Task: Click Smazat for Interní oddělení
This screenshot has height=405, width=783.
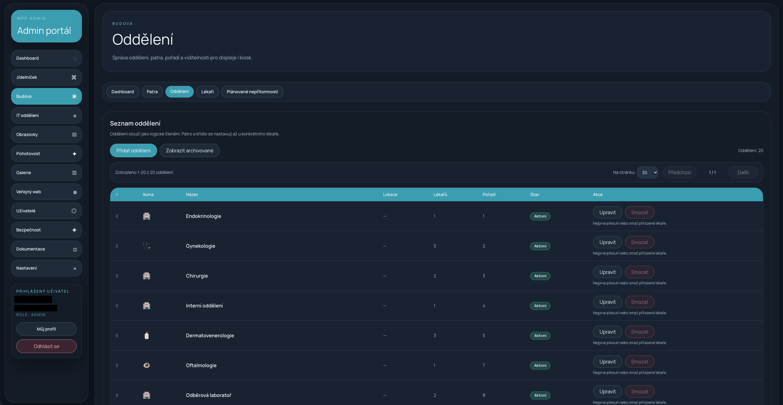Action: pos(639,302)
